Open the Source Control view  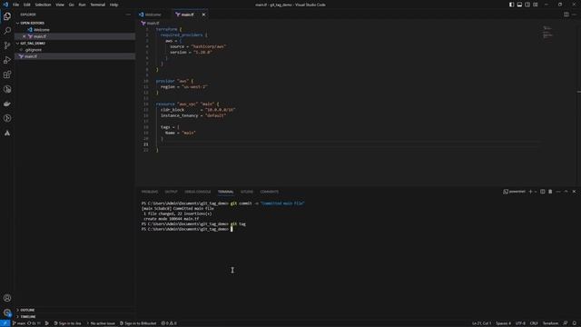click(x=7, y=45)
